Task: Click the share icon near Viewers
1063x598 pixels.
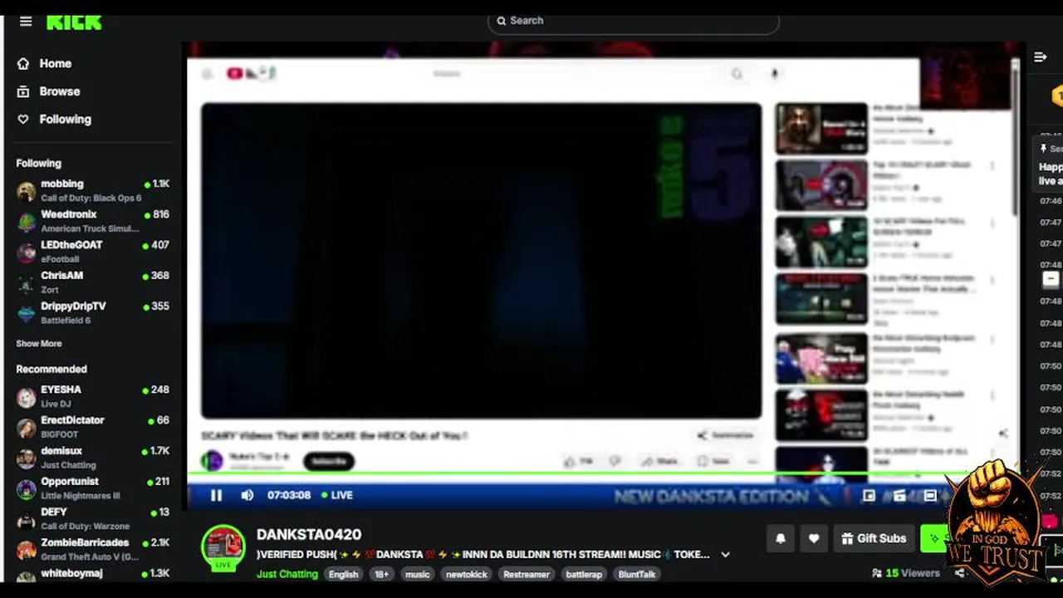Action: tap(960, 573)
